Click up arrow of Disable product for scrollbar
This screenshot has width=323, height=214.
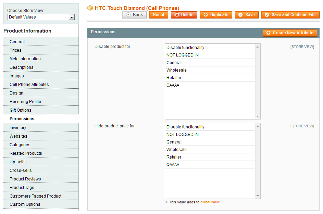(258, 47)
